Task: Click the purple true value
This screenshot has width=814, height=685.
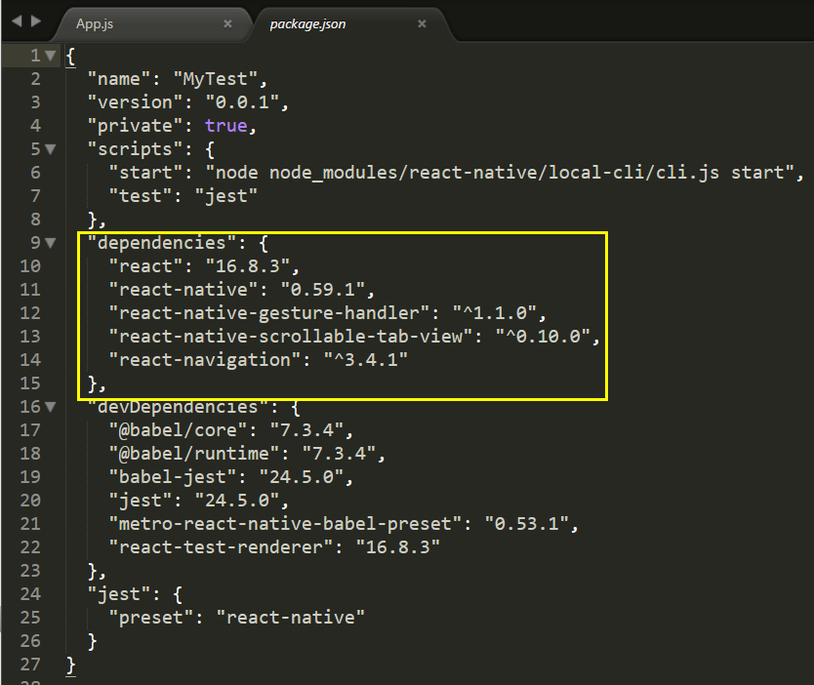Action: (225, 126)
